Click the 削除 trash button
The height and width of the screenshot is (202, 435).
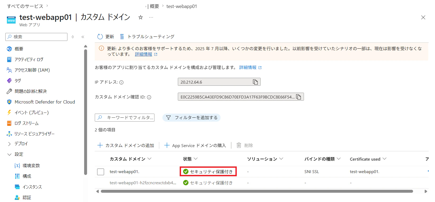(245, 145)
